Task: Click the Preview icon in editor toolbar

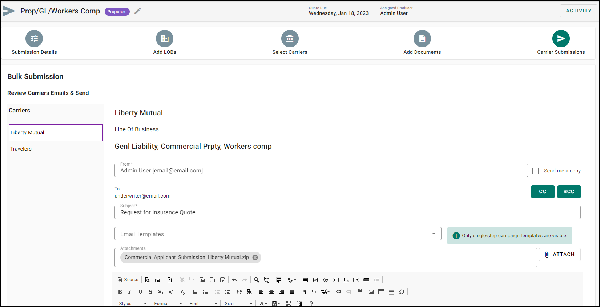Action: click(x=148, y=280)
